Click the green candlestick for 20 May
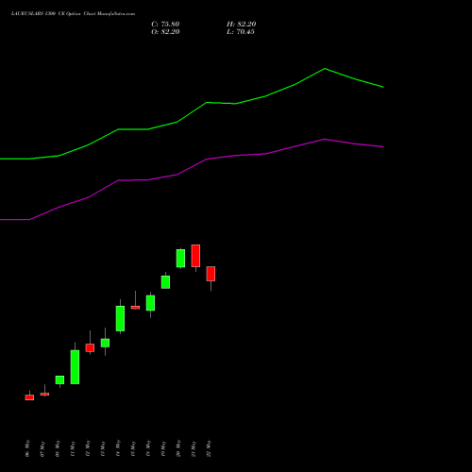The height and width of the screenshot is (472, 472). click(x=180, y=259)
